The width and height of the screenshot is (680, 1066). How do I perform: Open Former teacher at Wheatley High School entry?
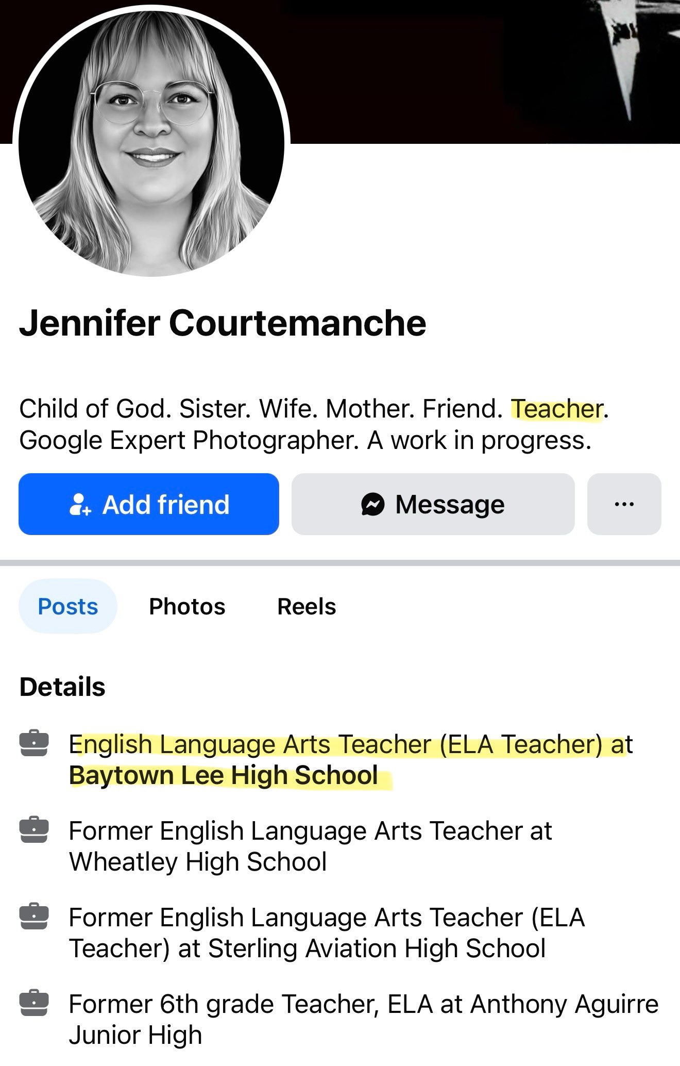coord(310,846)
